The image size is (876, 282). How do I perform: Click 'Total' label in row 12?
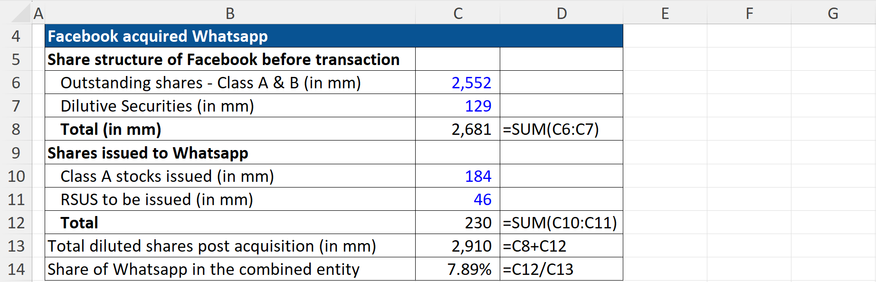point(230,223)
